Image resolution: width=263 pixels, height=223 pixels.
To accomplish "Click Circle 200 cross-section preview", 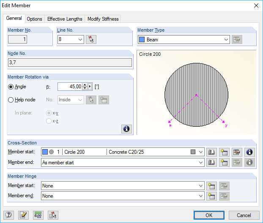I will (x=197, y=92).
